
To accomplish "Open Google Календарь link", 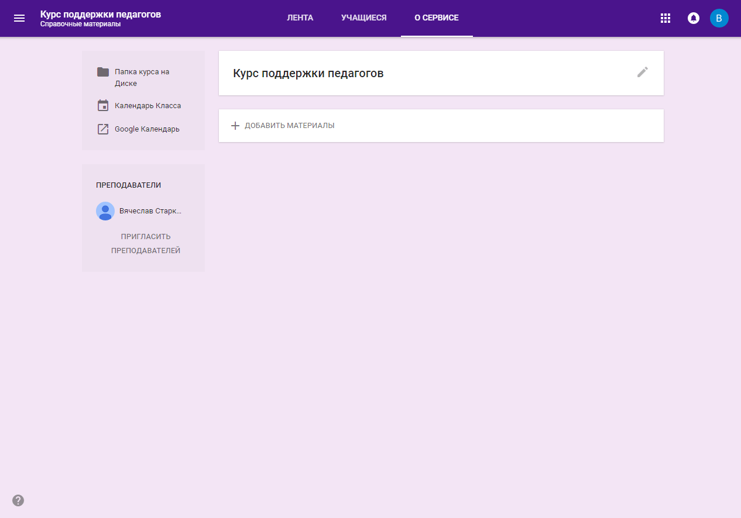I will click(147, 129).
